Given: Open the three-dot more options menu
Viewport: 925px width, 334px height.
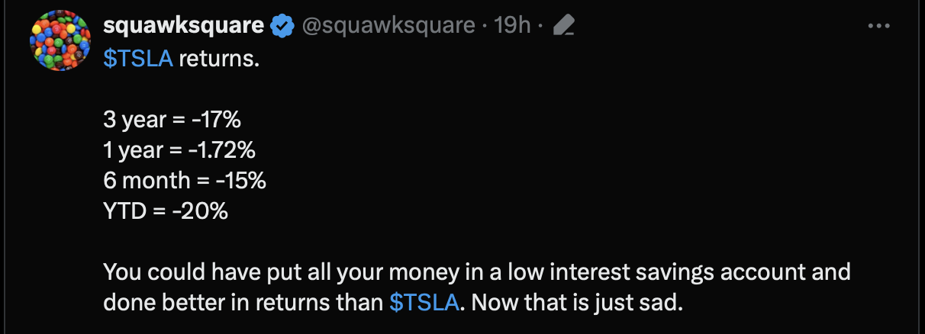Looking at the screenshot, I should [x=879, y=27].
